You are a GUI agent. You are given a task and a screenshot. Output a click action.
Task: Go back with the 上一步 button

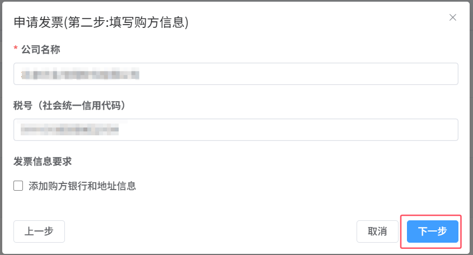tap(39, 232)
